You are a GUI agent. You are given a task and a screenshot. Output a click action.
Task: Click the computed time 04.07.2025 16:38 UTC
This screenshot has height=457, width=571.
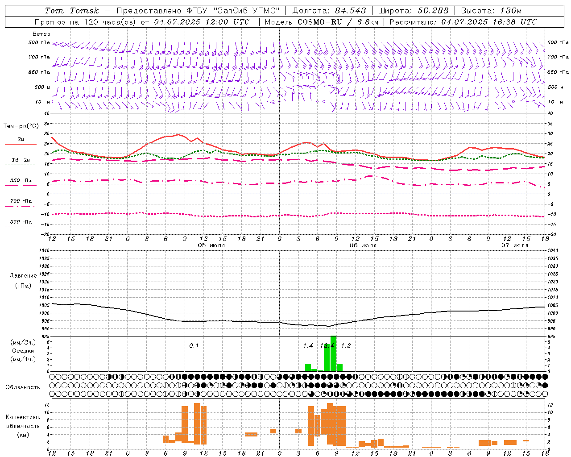coord(489,22)
